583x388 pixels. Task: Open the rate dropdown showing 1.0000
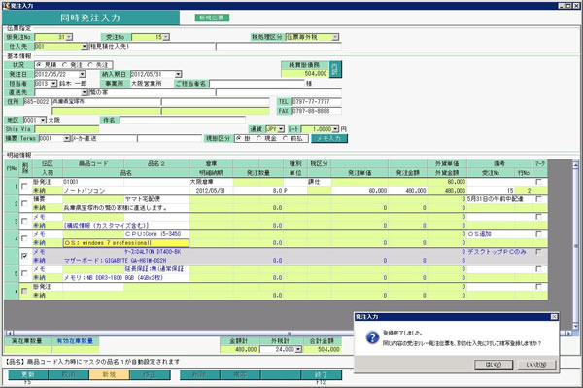[x=336, y=129]
